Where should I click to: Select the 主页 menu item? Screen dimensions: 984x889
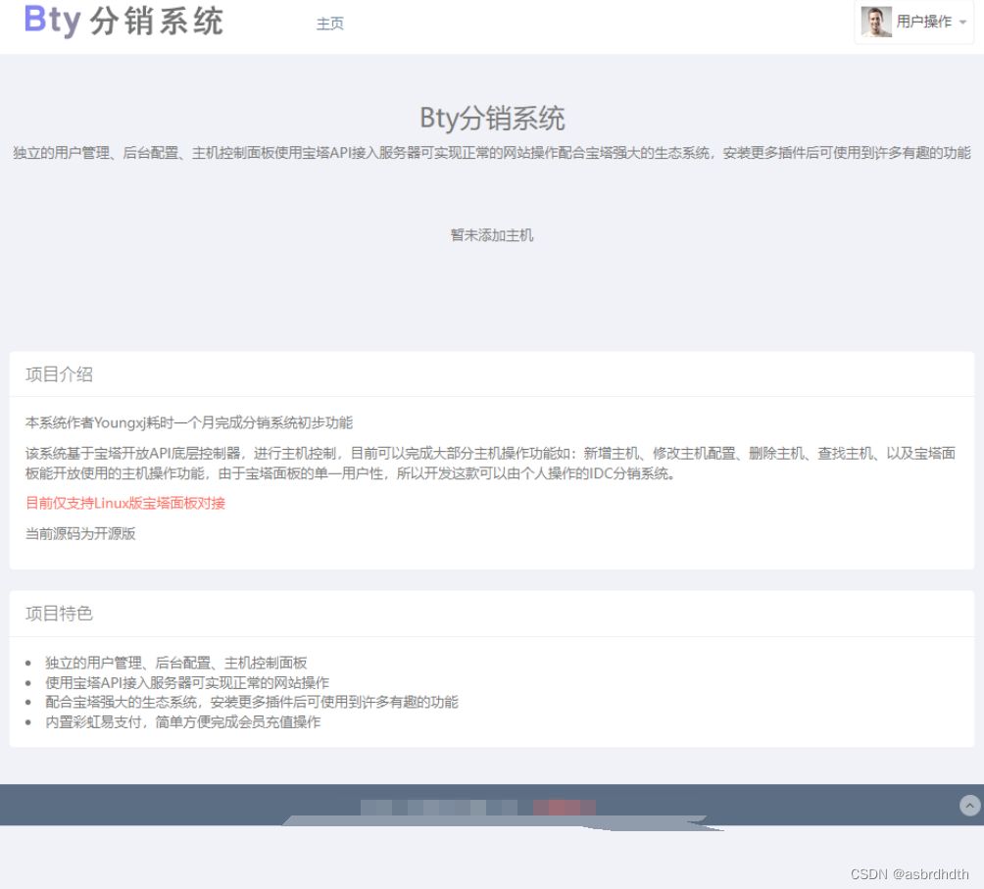(x=329, y=23)
